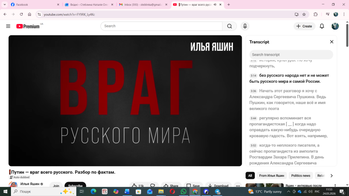The image size is (349, 196).
Task: Open the Create dropdown button
Action: (304, 26)
